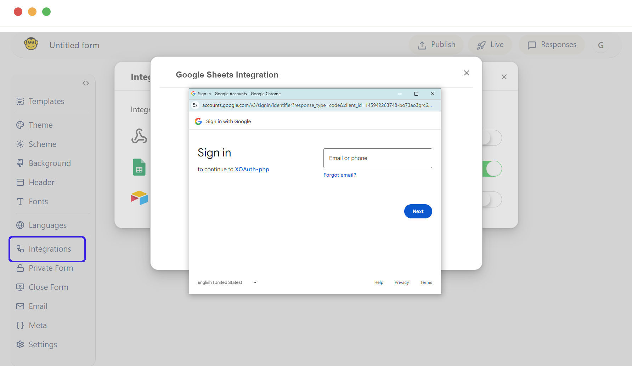
Task: Click the Publish button
Action: point(436,45)
